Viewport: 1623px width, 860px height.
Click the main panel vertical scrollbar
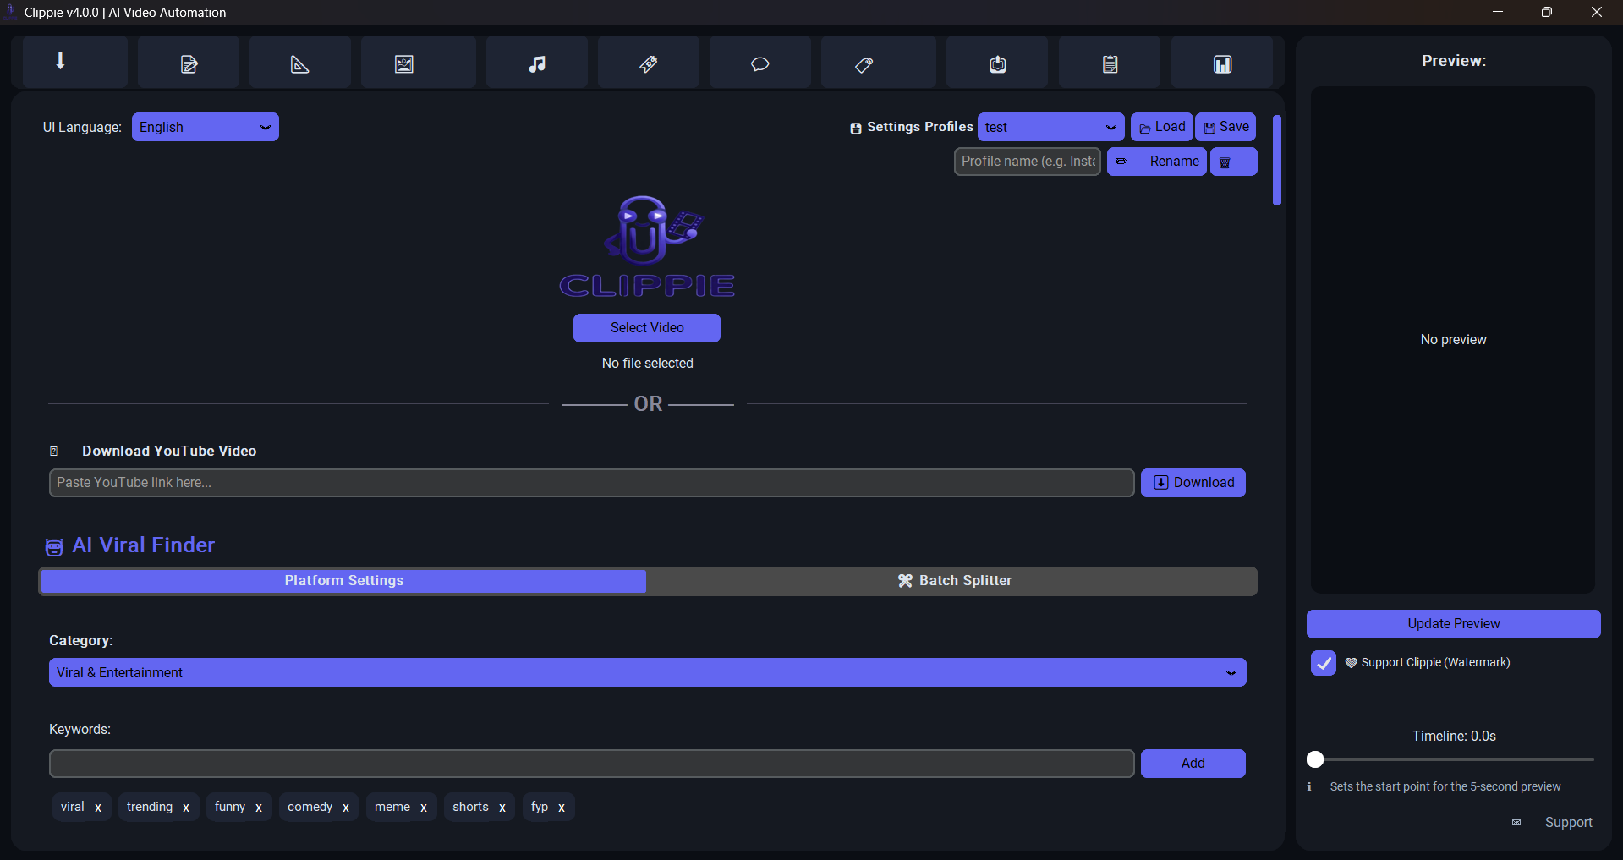click(1277, 161)
